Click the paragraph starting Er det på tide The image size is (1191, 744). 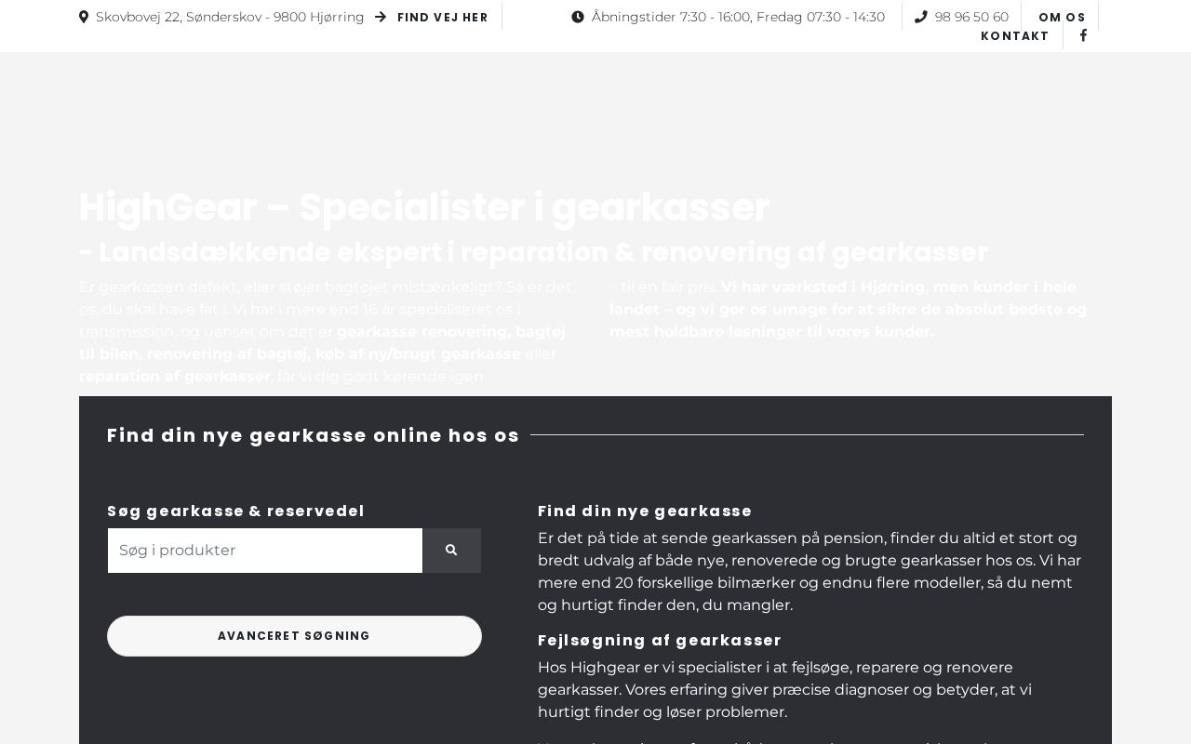pyautogui.click(x=810, y=572)
